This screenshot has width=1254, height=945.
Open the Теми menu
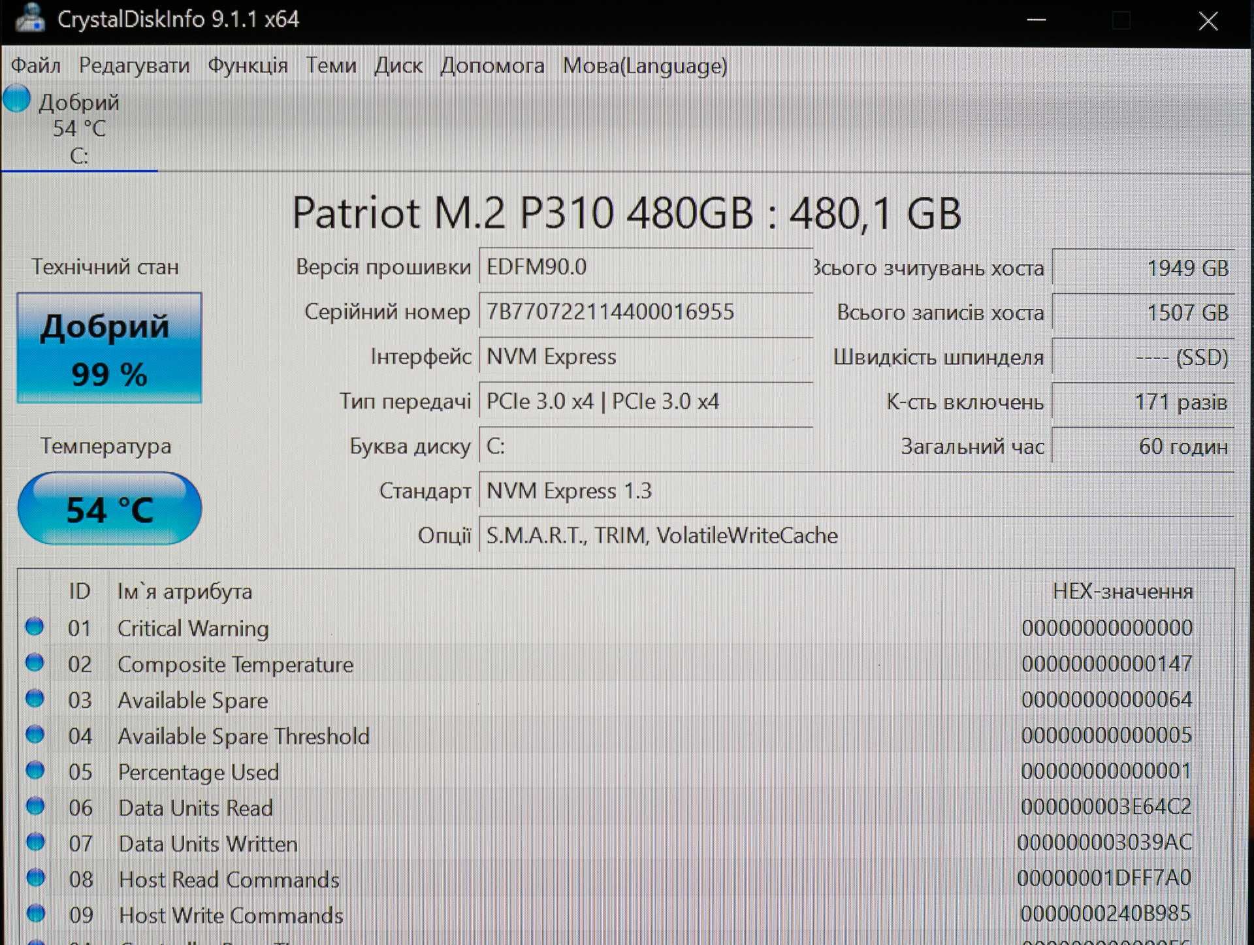click(331, 65)
